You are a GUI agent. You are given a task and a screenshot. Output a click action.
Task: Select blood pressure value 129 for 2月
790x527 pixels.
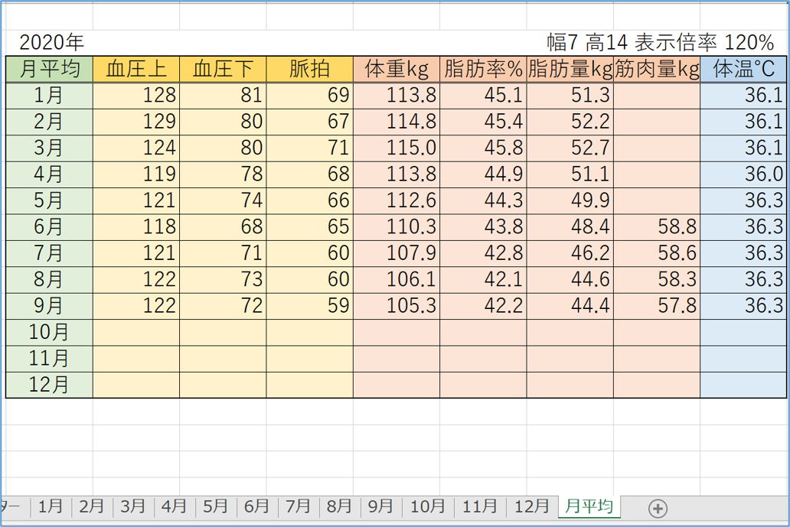pos(136,122)
